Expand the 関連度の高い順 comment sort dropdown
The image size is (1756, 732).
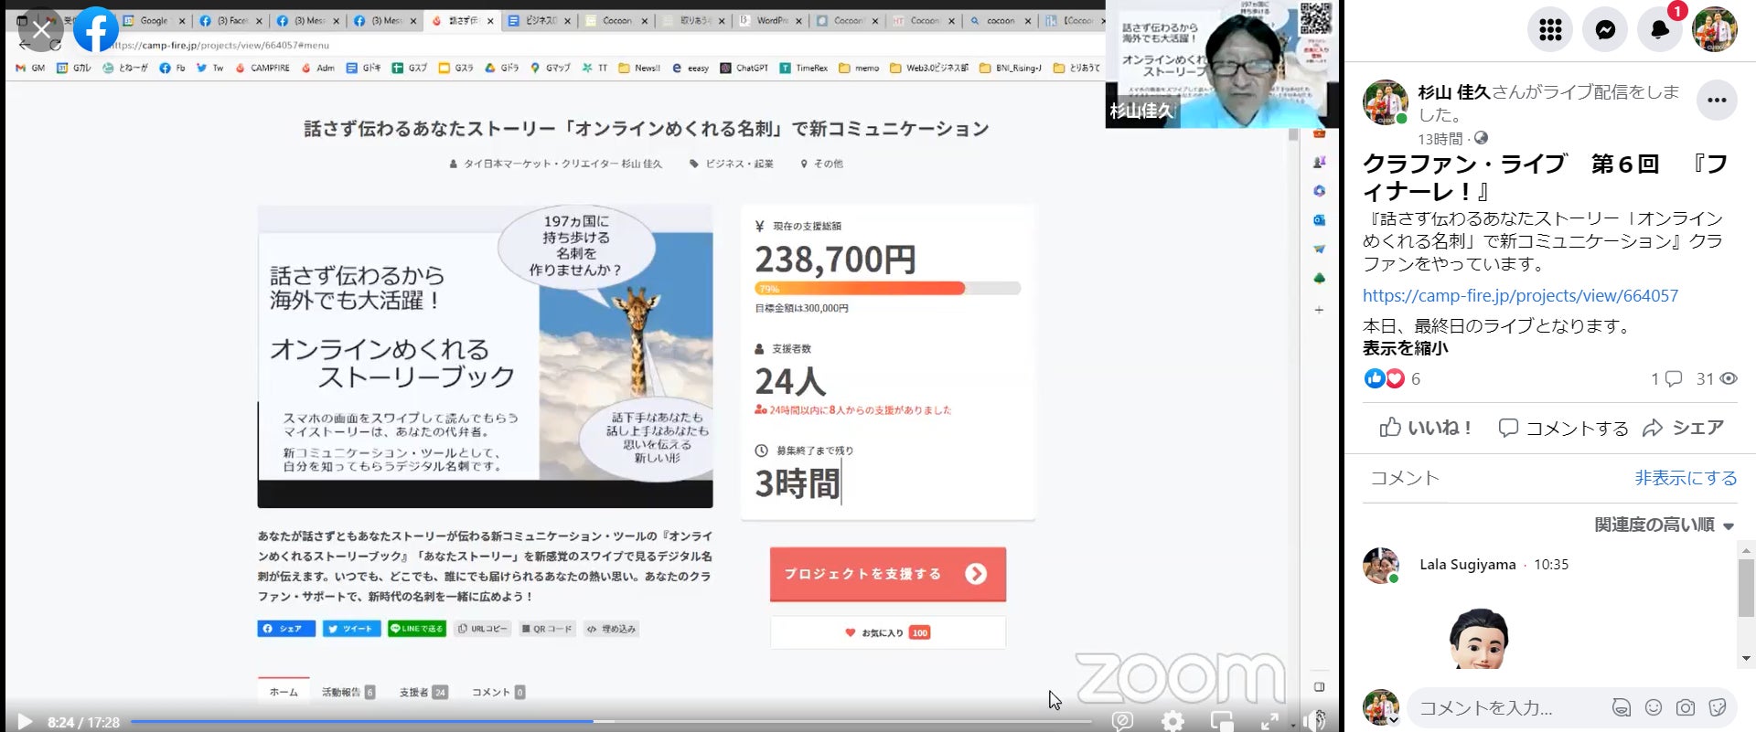point(1664,525)
